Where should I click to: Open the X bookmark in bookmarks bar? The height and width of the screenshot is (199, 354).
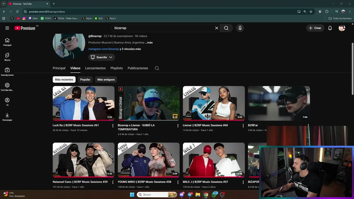[12, 19]
